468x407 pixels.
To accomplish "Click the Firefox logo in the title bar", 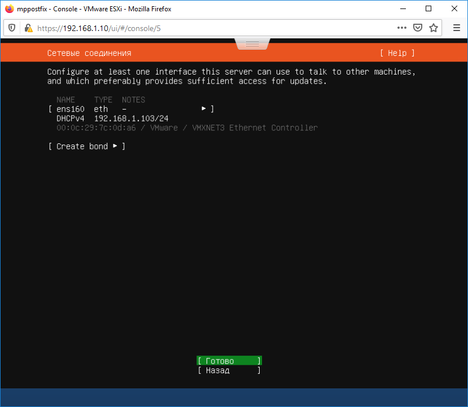I will click(7, 8).
